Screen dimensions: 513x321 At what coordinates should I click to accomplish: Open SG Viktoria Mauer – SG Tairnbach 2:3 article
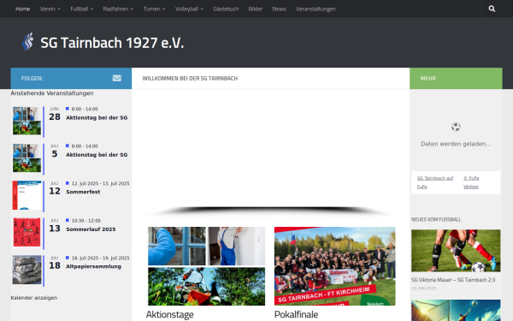[x=453, y=280]
